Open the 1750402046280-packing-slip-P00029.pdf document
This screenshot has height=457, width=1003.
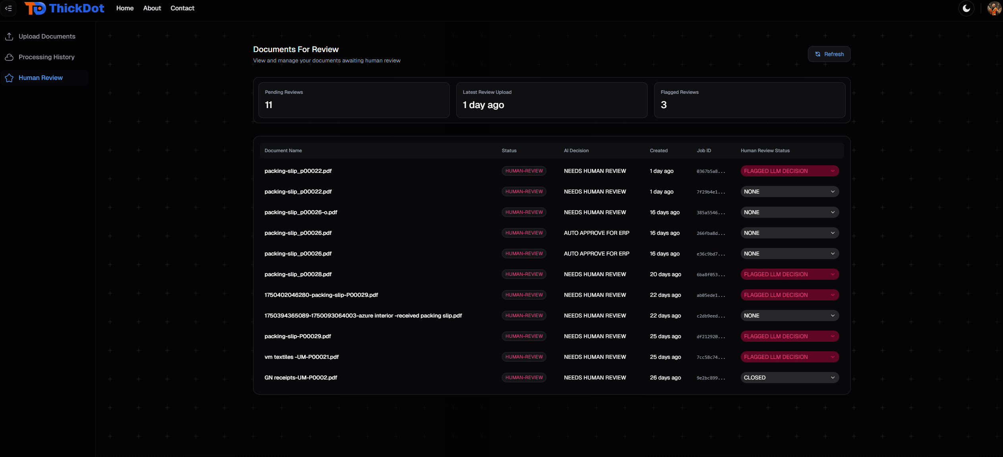coord(321,295)
